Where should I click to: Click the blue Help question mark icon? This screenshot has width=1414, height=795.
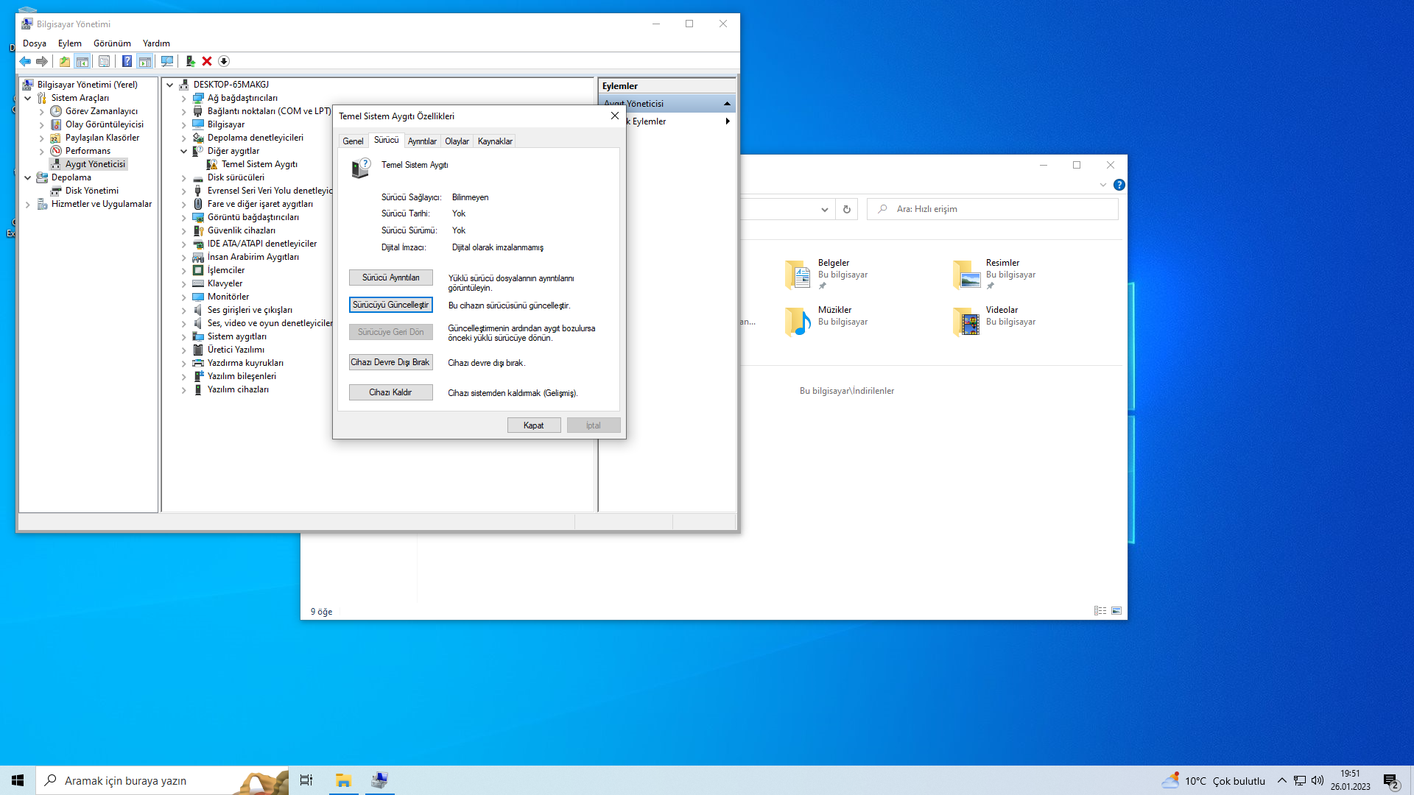(x=127, y=61)
